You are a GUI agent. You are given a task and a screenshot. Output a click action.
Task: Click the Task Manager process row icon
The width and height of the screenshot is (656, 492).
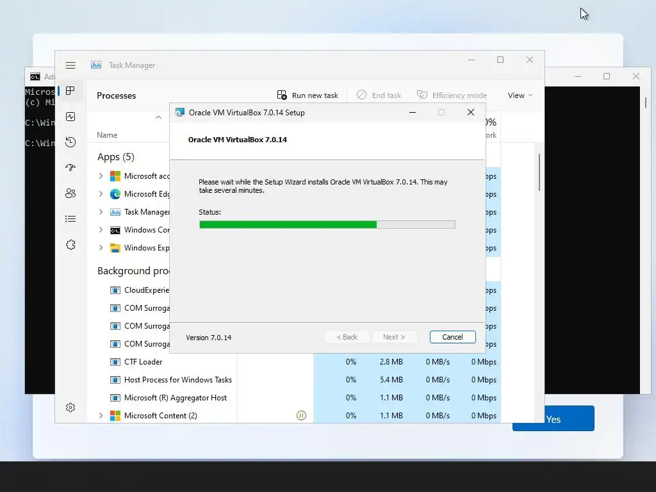tap(115, 212)
